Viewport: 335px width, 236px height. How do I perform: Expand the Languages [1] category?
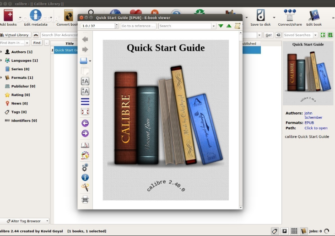1,60
